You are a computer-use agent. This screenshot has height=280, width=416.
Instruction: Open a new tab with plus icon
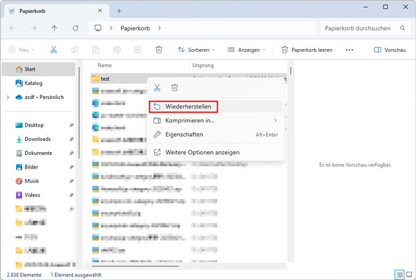(x=119, y=11)
